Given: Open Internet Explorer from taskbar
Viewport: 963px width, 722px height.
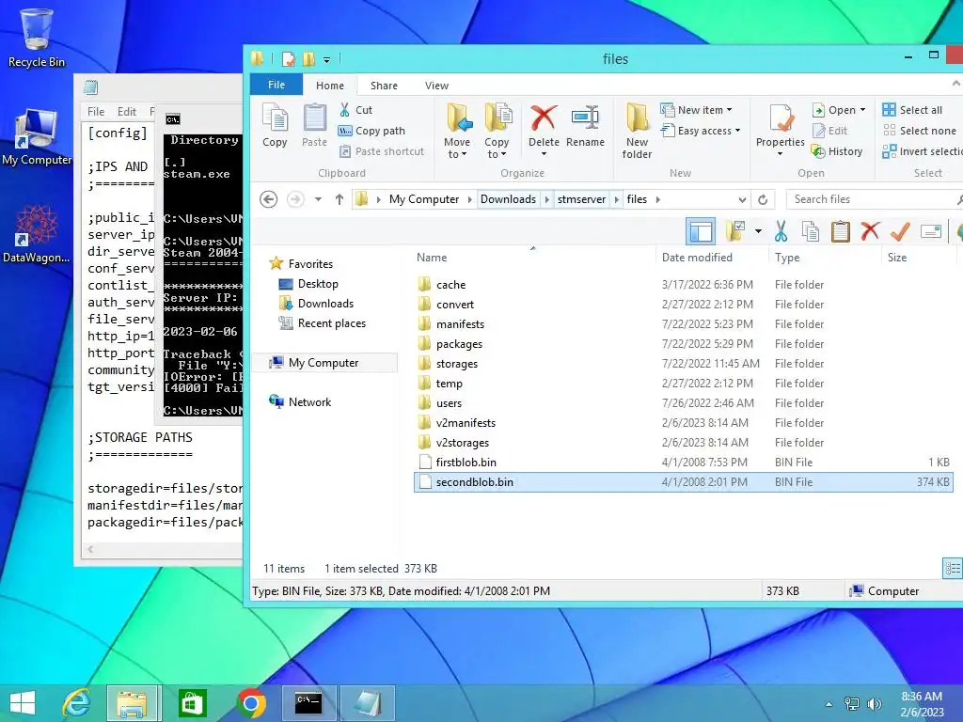Looking at the screenshot, I should [x=76, y=703].
